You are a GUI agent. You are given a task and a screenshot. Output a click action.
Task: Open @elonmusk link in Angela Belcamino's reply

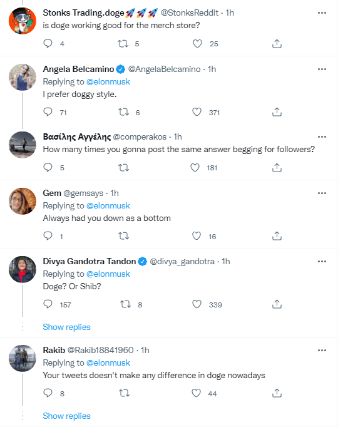click(x=108, y=81)
